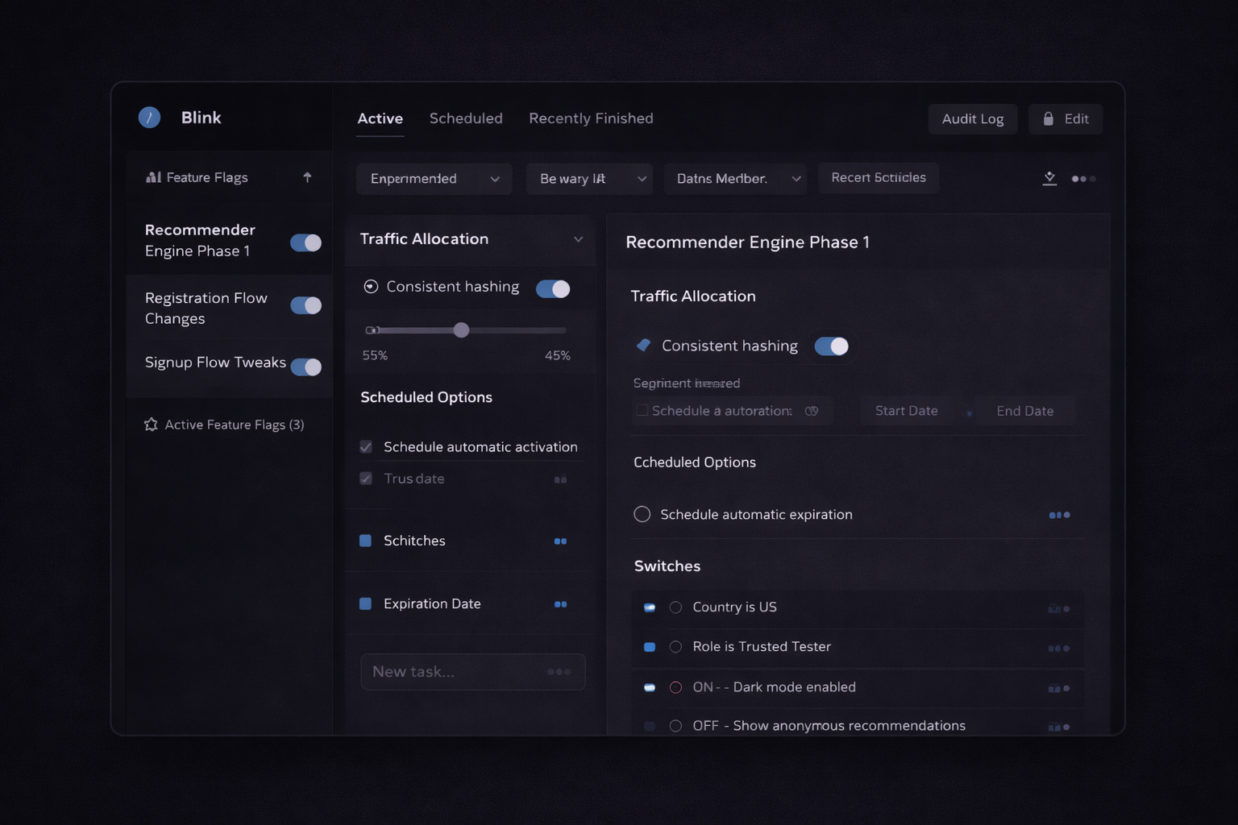Image resolution: width=1238 pixels, height=825 pixels.
Task: Uncheck Schedule automatic activation checkbox
Action: click(x=366, y=447)
